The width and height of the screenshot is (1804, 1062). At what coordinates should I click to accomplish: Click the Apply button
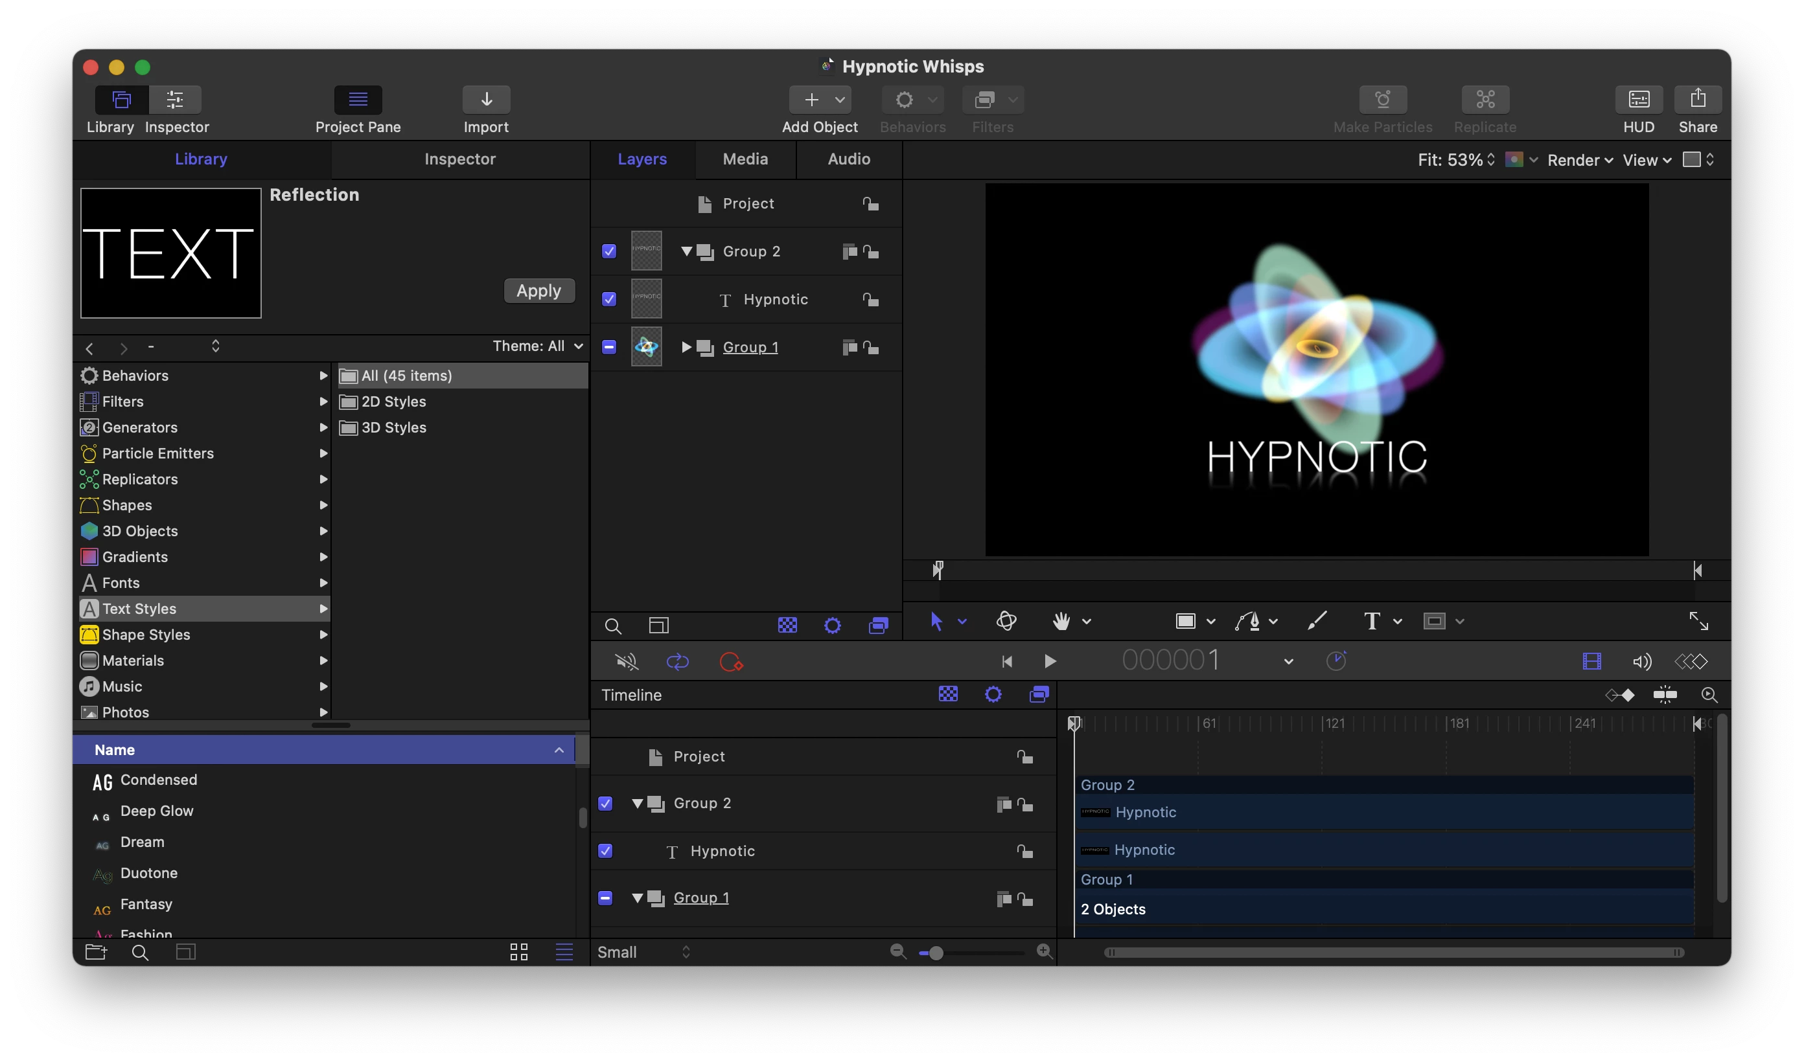click(x=539, y=291)
